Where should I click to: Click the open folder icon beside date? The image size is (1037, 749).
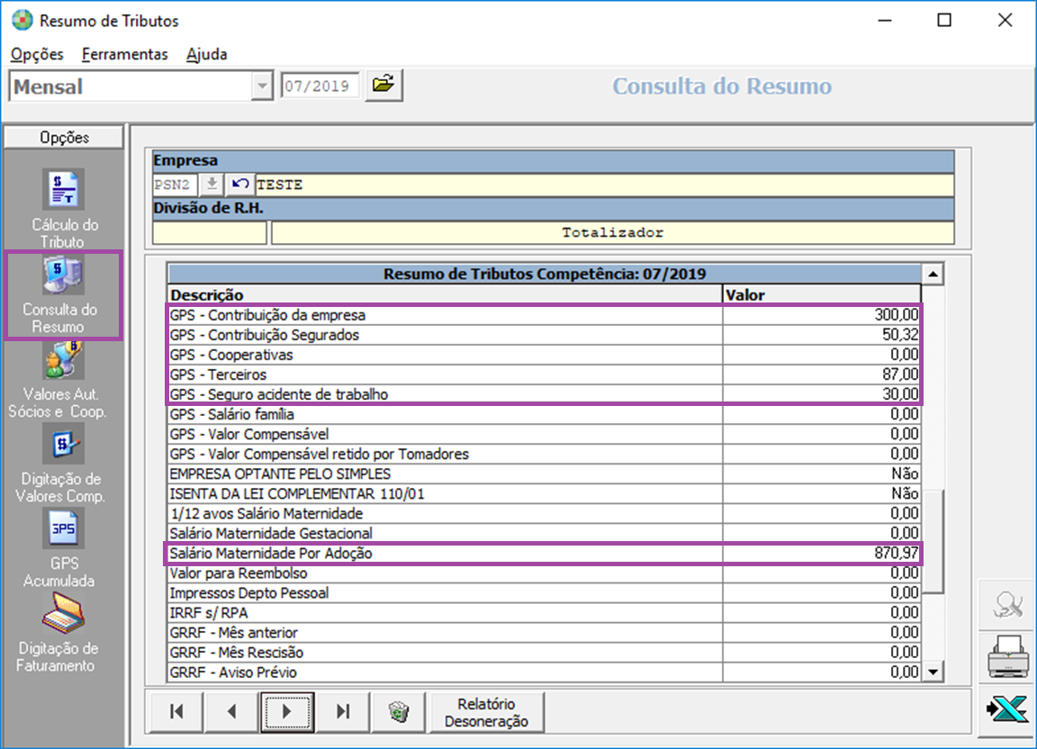[383, 86]
